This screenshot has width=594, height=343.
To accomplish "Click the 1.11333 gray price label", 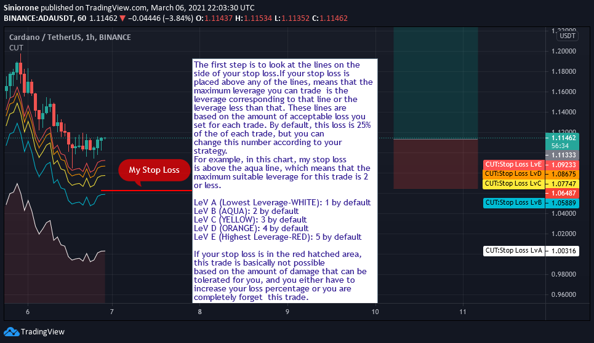I will point(562,155).
